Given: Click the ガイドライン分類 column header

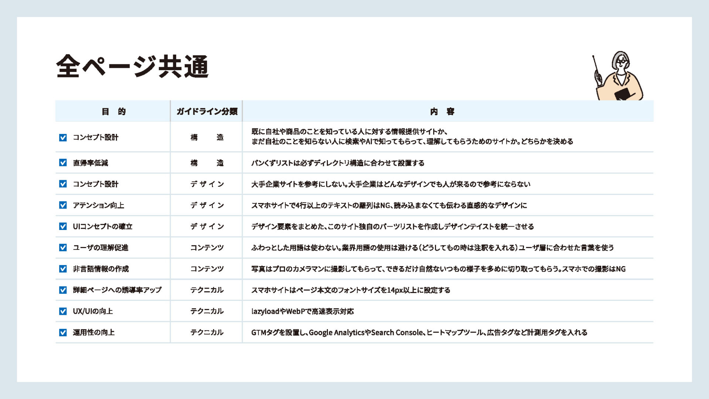Looking at the screenshot, I should click(206, 111).
